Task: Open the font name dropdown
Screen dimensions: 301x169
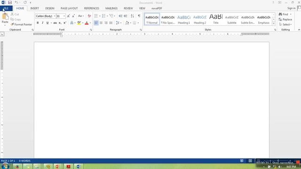Action: pyautogui.click(x=55, y=16)
